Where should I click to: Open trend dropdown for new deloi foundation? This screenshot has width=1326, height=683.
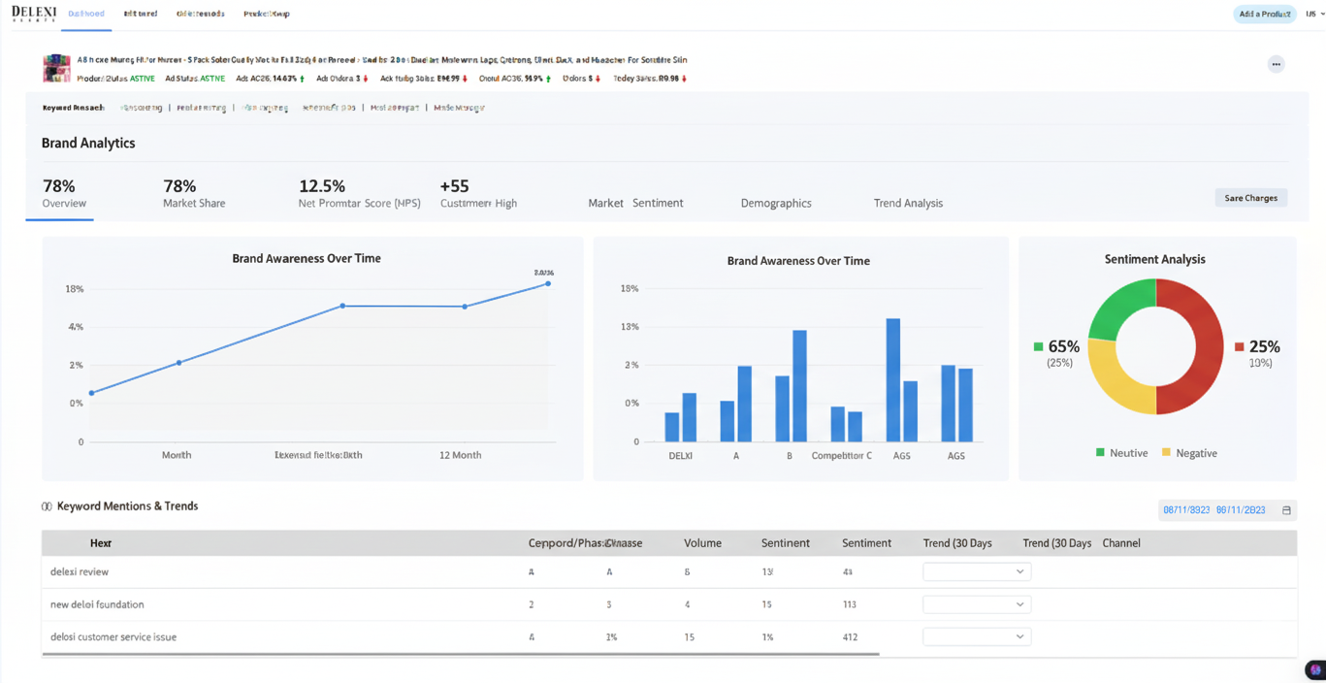976,604
